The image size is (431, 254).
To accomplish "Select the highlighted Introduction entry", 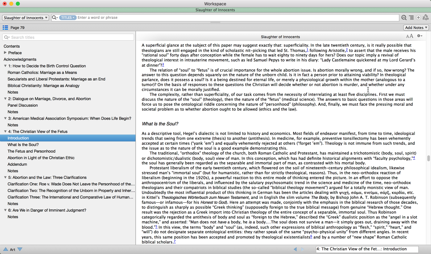I will point(68,138).
